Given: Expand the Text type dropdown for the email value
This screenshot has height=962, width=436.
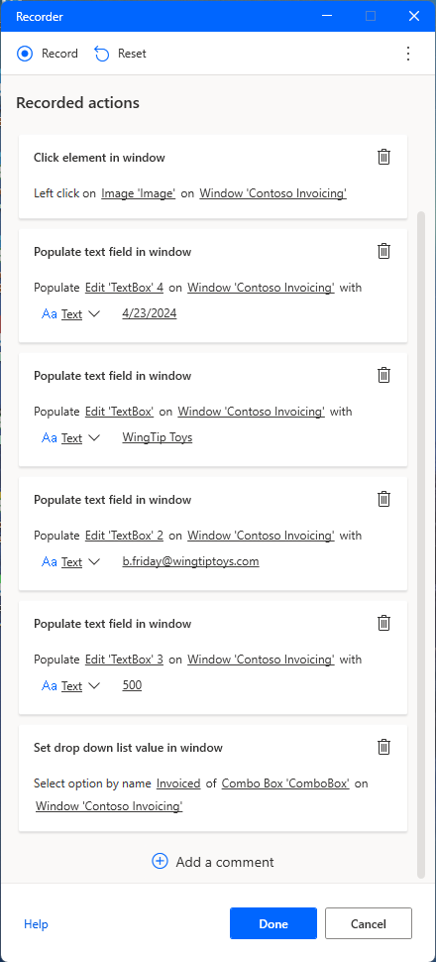Looking at the screenshot, I should click(x=94, y=561).
